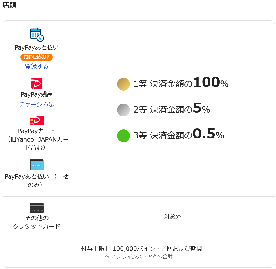Open the 登録する link

37,67
